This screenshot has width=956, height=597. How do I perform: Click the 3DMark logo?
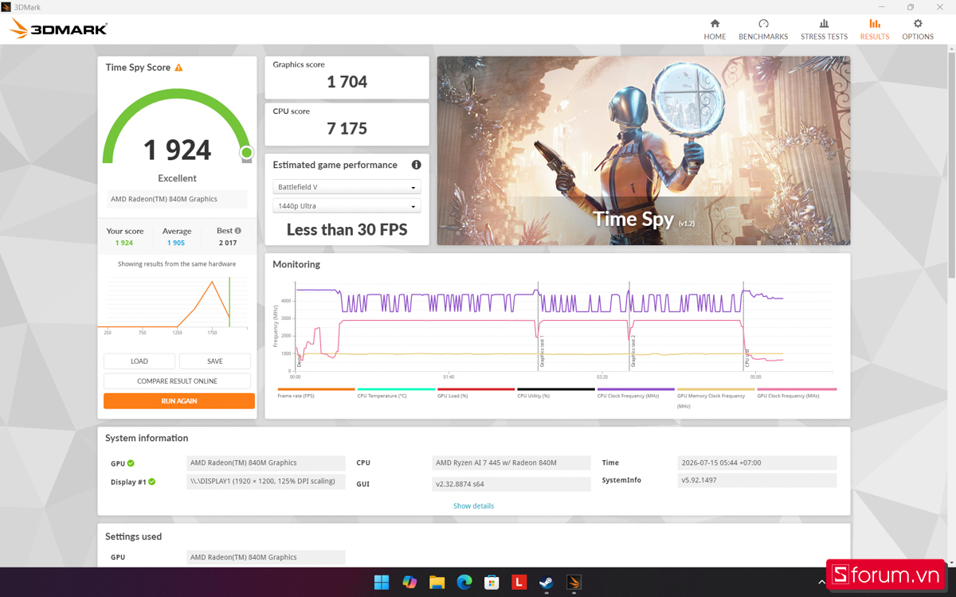[58, 29]
